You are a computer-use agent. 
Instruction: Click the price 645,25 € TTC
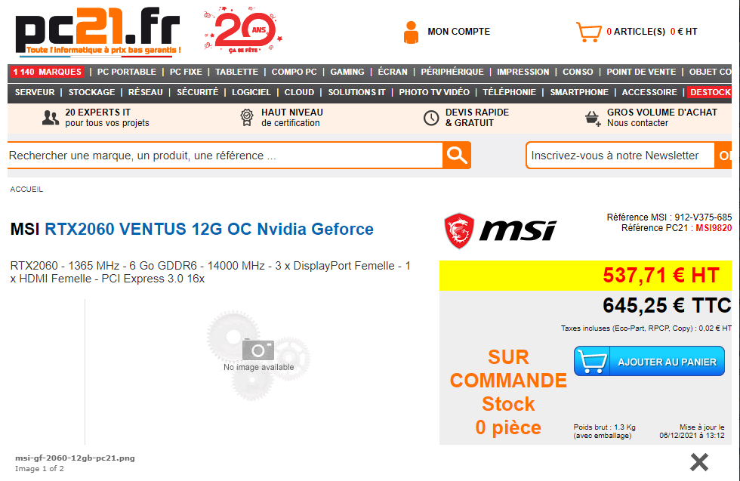pyautogui.click(x=667, y=305)
